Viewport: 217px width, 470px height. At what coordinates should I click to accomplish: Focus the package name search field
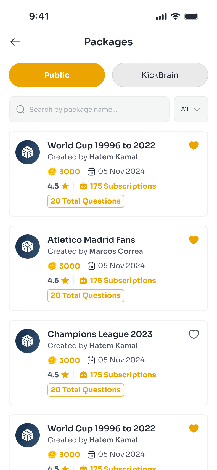coord(94,110)
